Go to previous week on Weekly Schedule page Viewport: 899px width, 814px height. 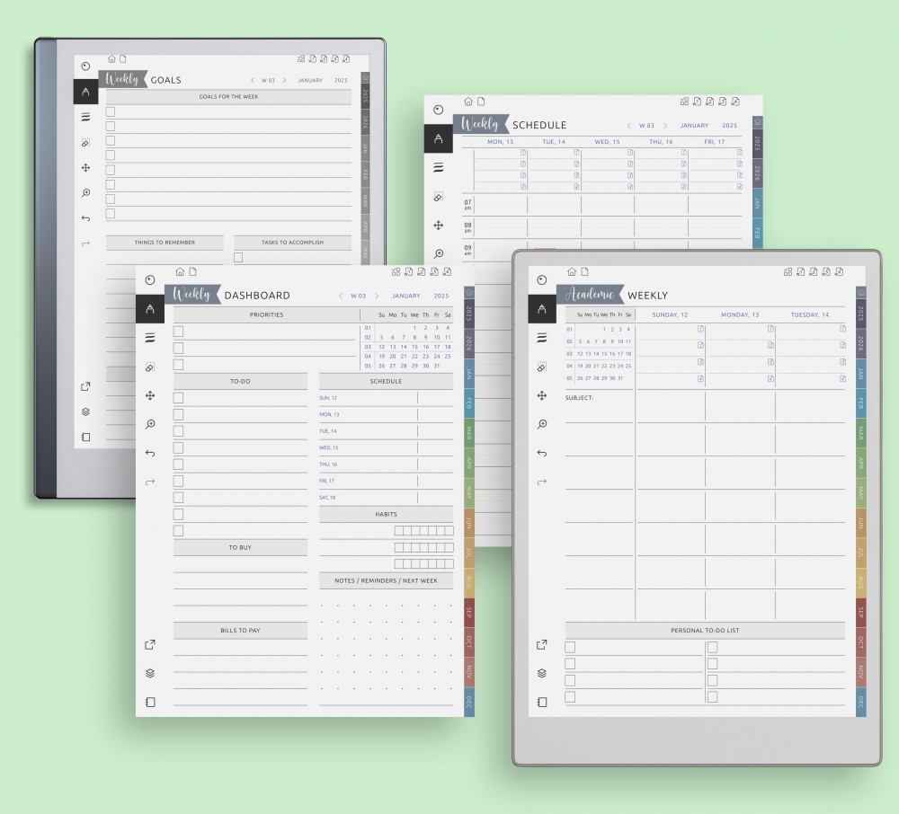[x=629, y=126]
